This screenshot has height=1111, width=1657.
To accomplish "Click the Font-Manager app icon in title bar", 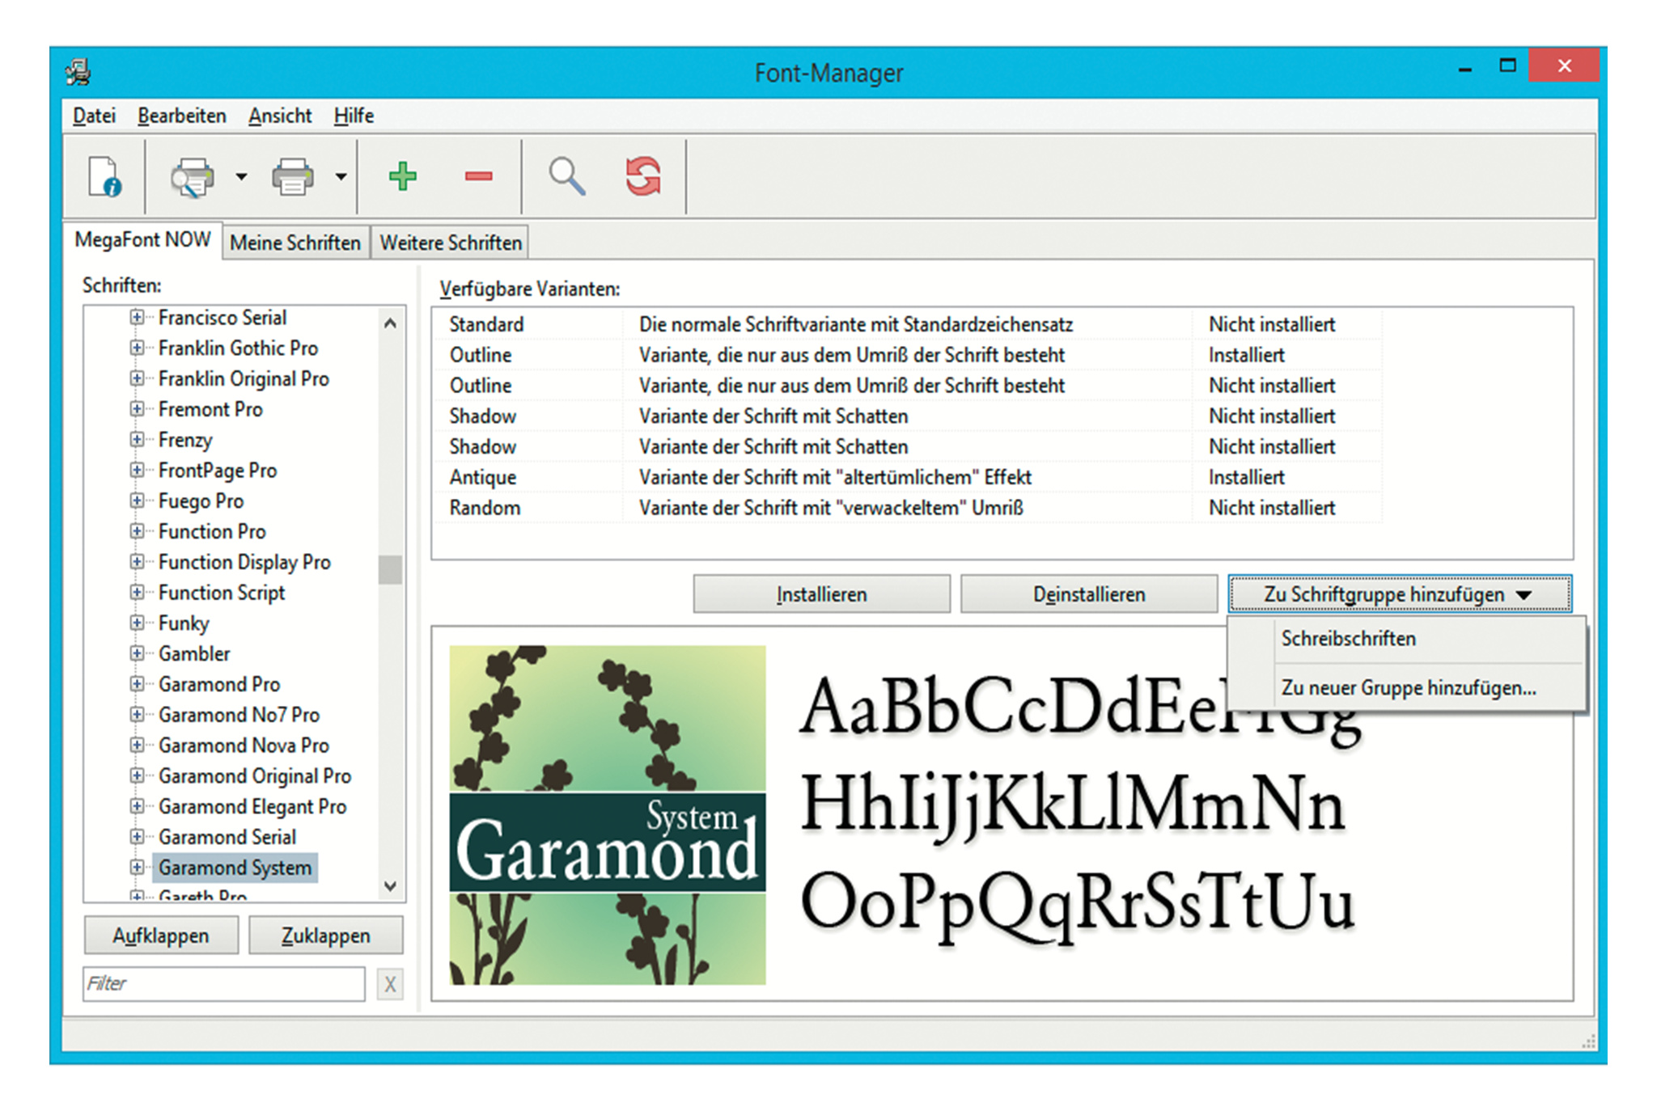I will (78, 72).
